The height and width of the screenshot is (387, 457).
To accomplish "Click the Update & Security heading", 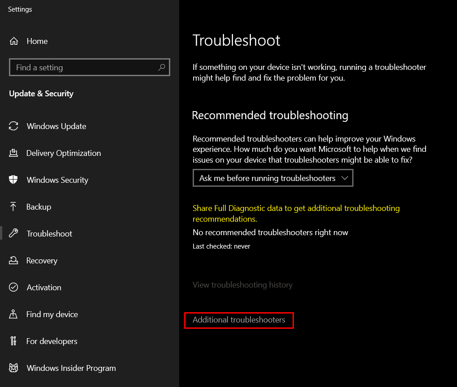I will coord(41,94).
